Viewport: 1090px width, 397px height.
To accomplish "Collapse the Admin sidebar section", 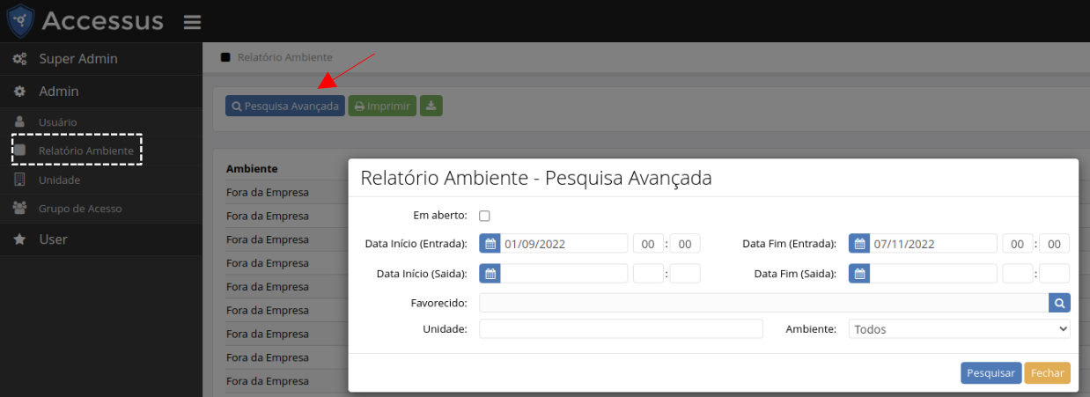I will (58, 91).
